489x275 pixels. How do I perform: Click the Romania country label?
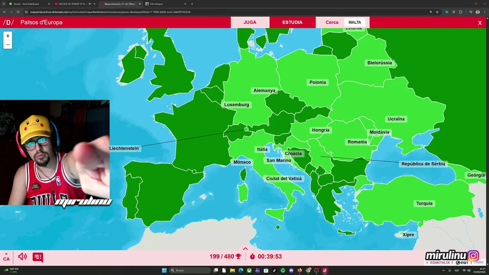[x=357, y=142]
